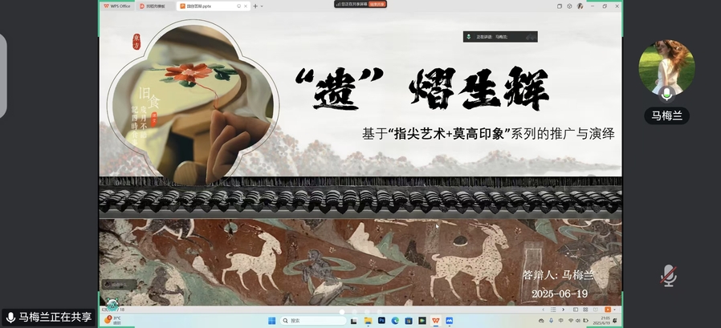Click the 马梅兰 name label under avatar
This screenshot has height=328, width=721.
[666, 115]
